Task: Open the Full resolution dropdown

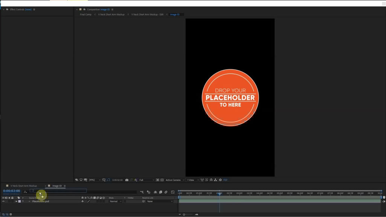Action: (146, 180)
